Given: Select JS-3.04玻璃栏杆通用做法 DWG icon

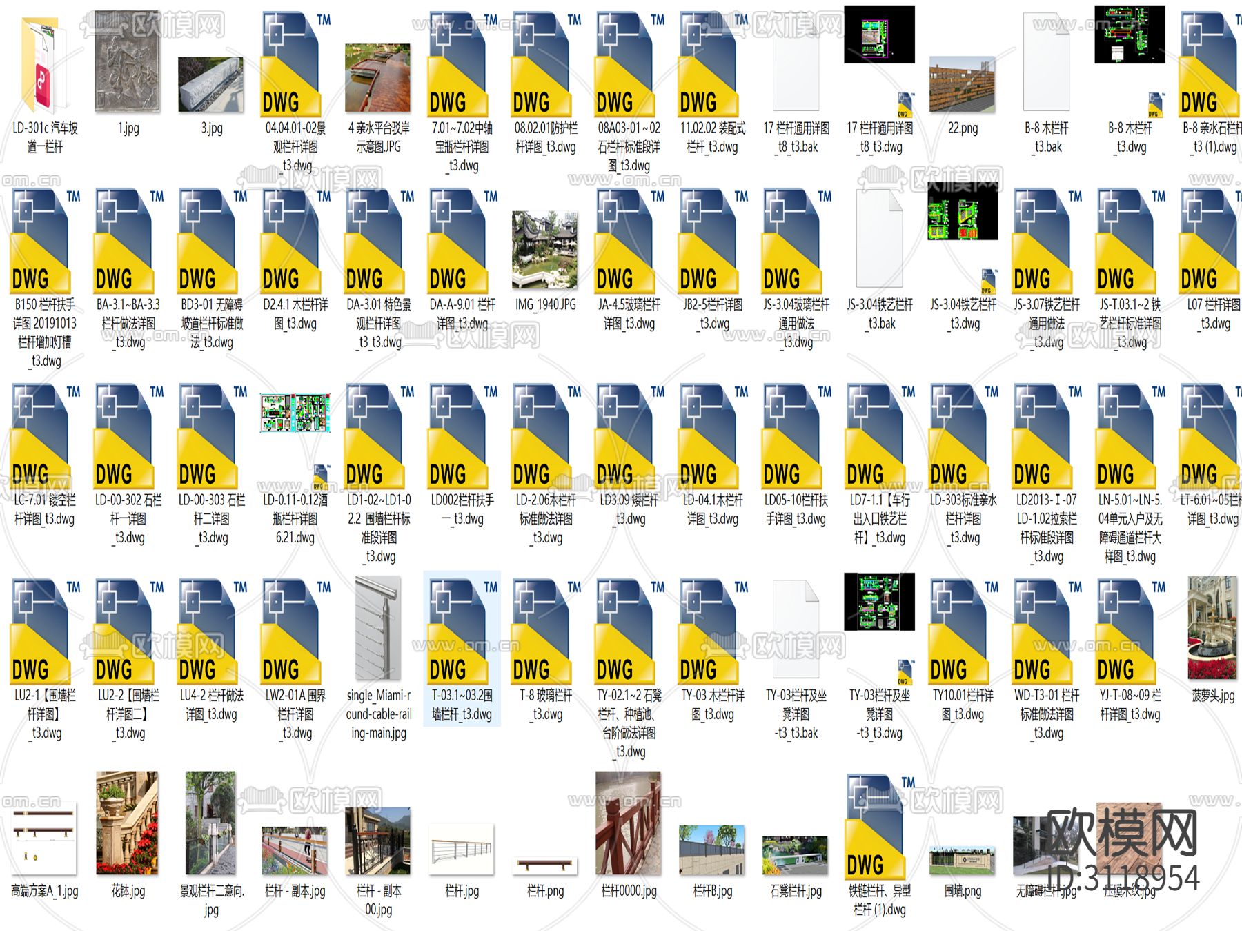Looking at the screenshot, I should click(791, 239).
